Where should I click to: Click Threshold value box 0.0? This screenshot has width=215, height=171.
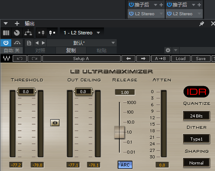tap(26, 91)
